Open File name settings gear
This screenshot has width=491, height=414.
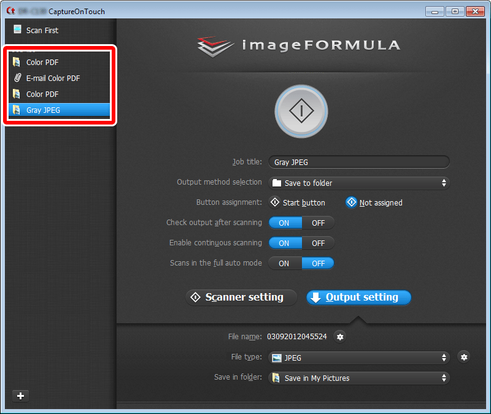340,337
